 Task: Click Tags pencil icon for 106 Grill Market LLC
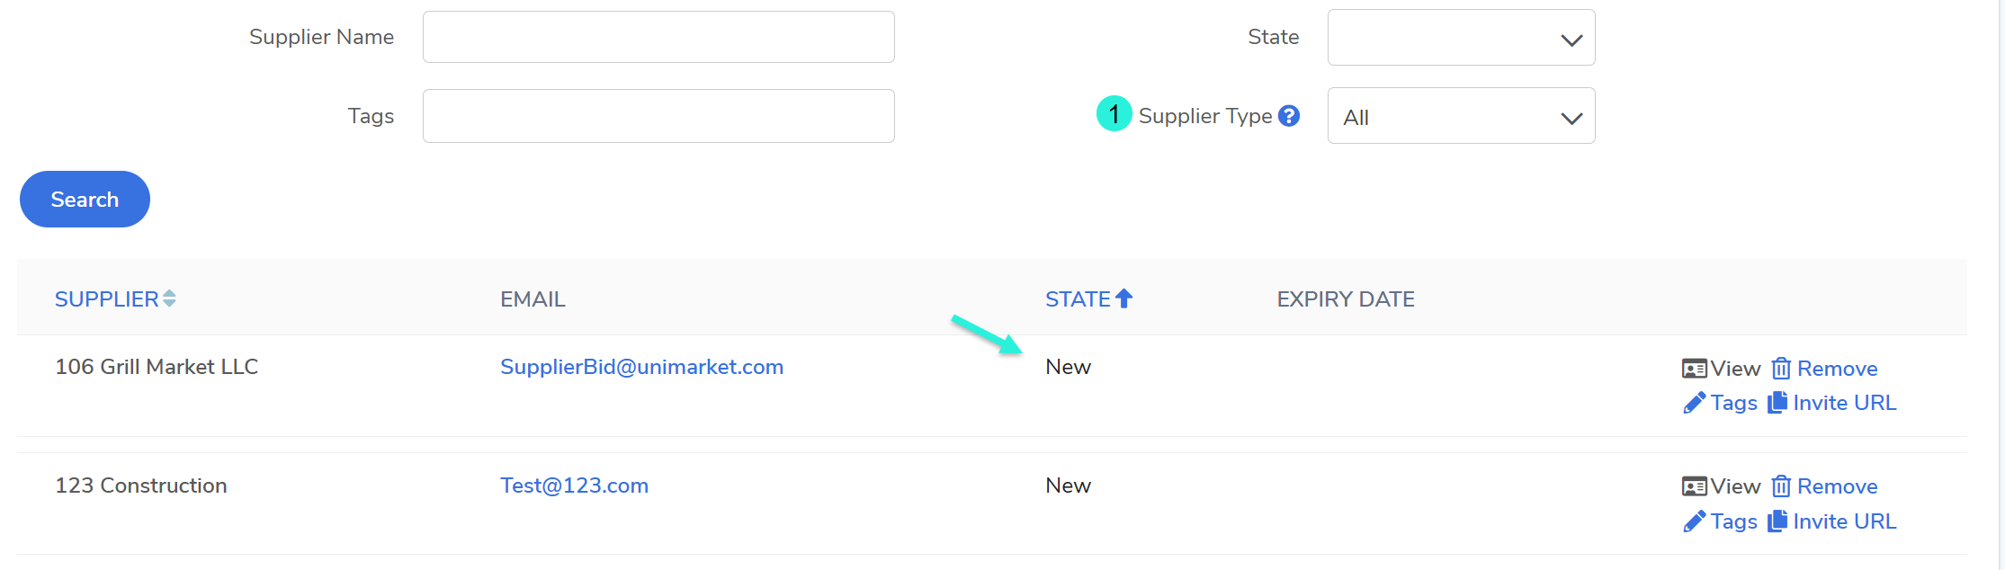(1695, 404)
